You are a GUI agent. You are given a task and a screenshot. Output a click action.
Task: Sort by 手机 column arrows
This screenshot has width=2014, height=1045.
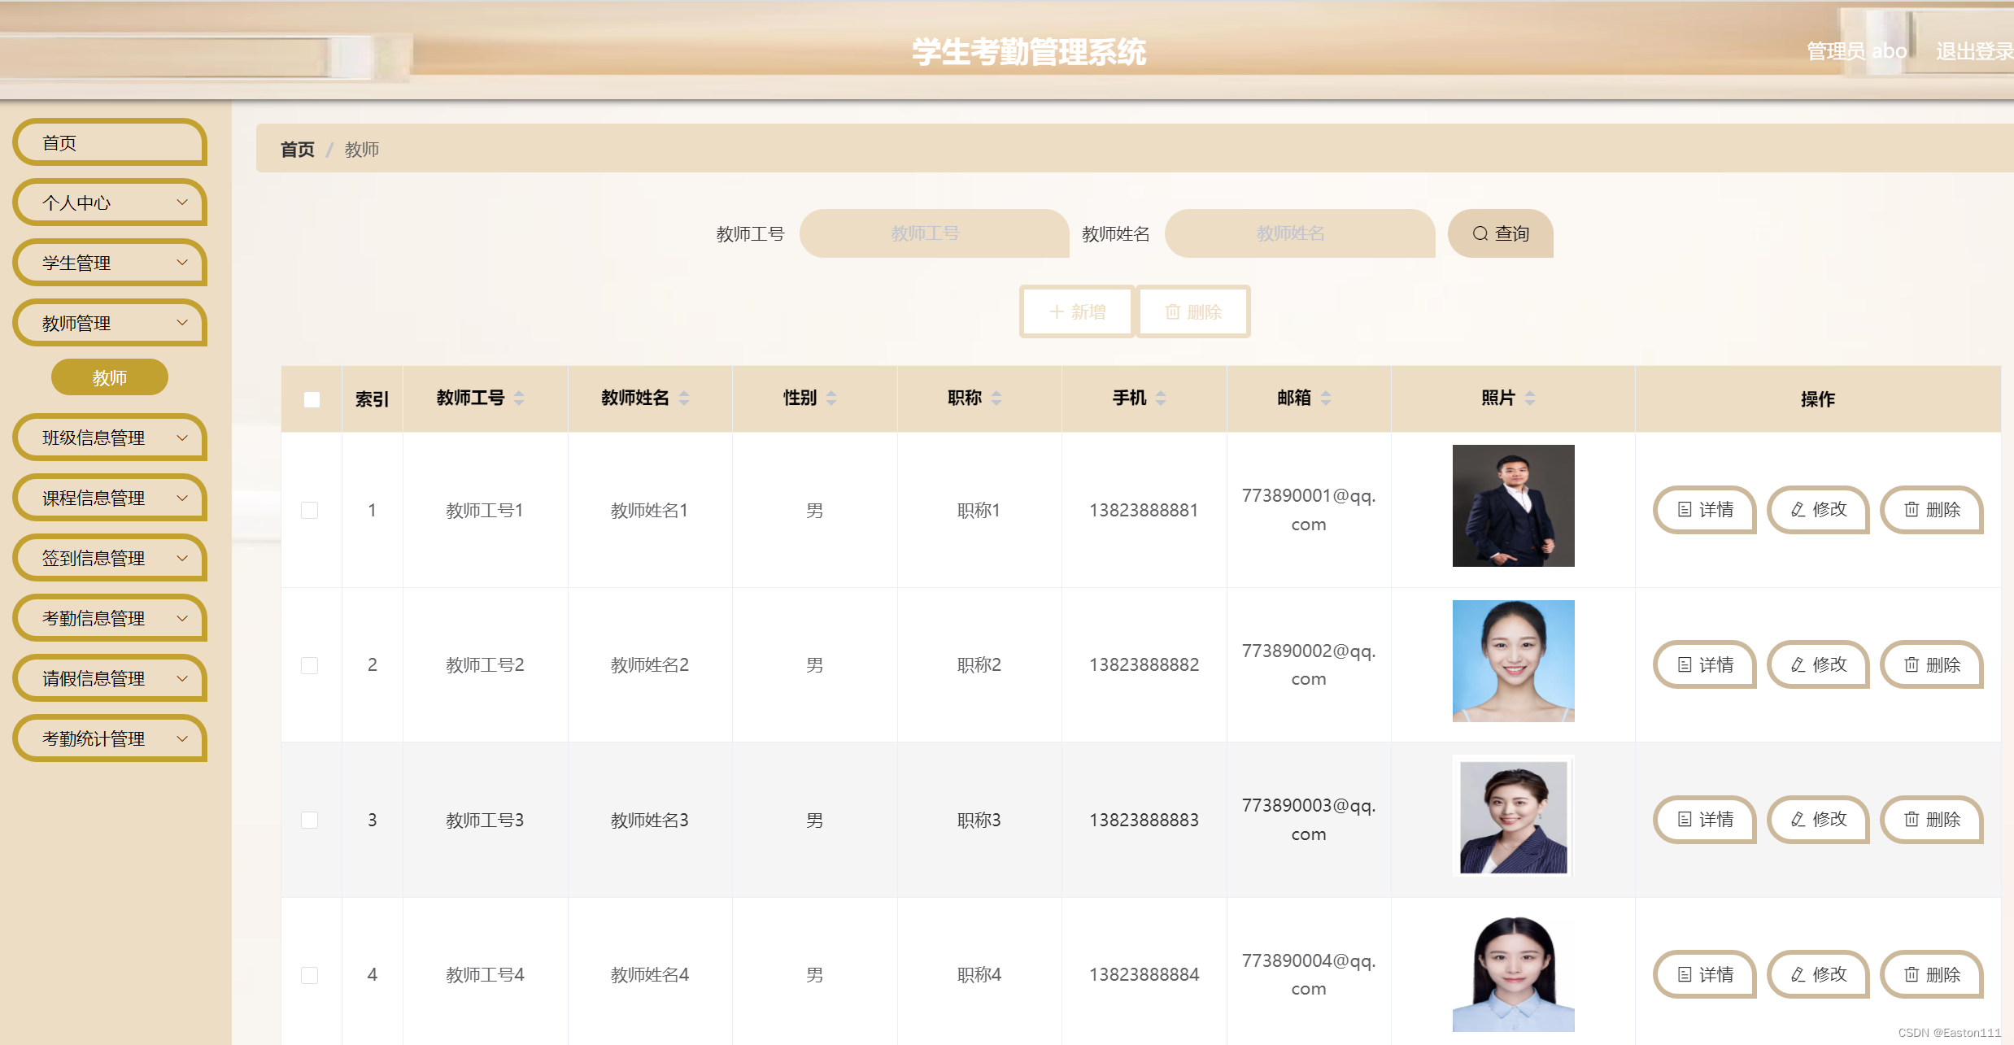coord(1161,398)
